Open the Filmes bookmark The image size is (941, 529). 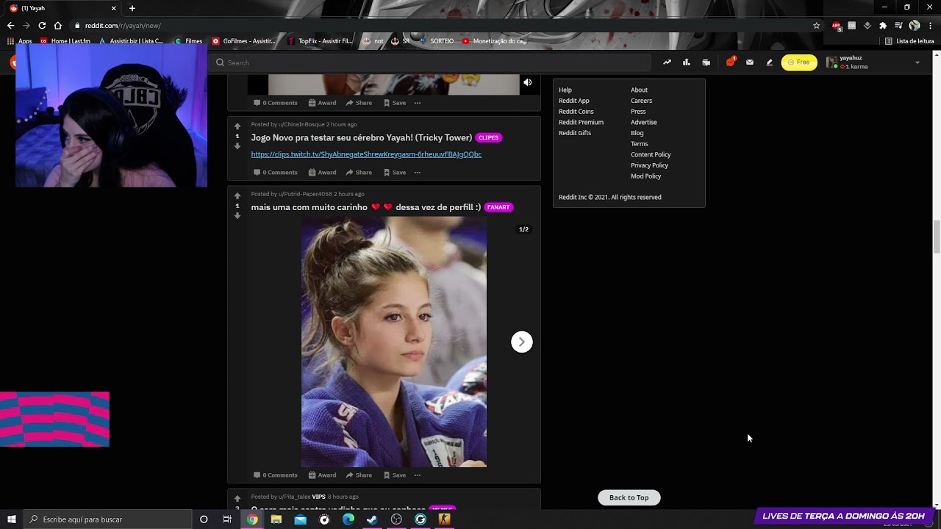(x=189, y=41)
